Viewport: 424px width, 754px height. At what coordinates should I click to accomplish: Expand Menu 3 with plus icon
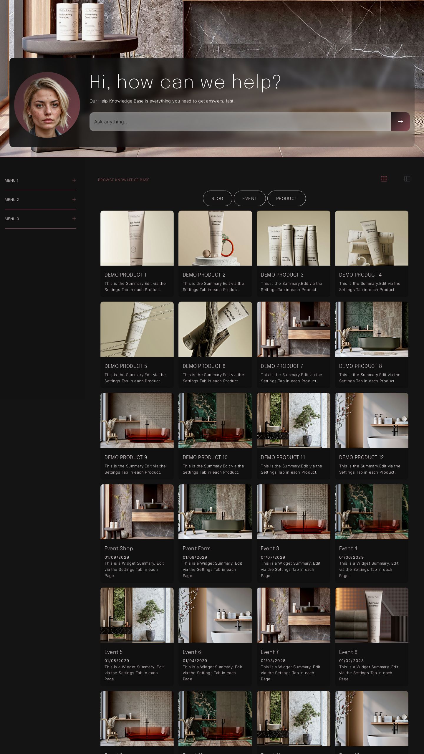[x=74, y=219]
